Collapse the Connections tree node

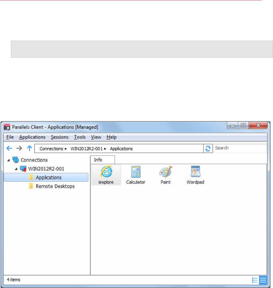8,160
